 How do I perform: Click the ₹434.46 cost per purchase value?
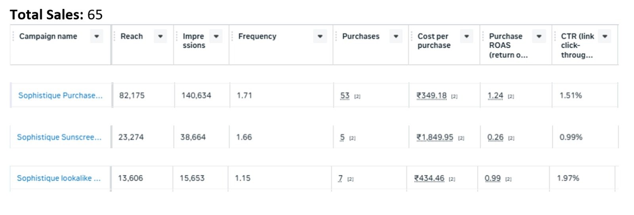429,178
